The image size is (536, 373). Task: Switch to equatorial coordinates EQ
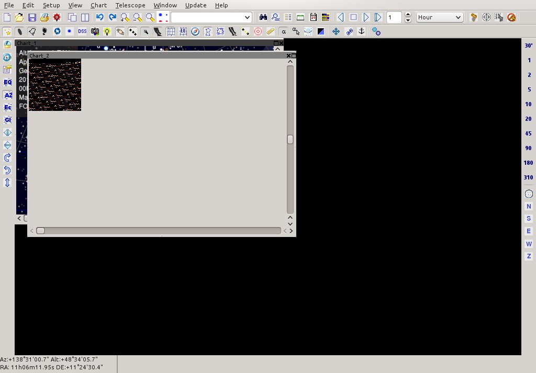[7, 82]
